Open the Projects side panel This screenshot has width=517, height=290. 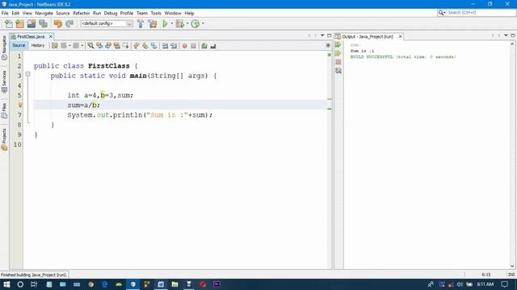[x=4, y=139]
